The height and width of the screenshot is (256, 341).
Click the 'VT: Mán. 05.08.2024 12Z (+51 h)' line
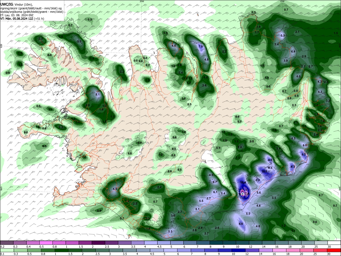click(22, 19)
